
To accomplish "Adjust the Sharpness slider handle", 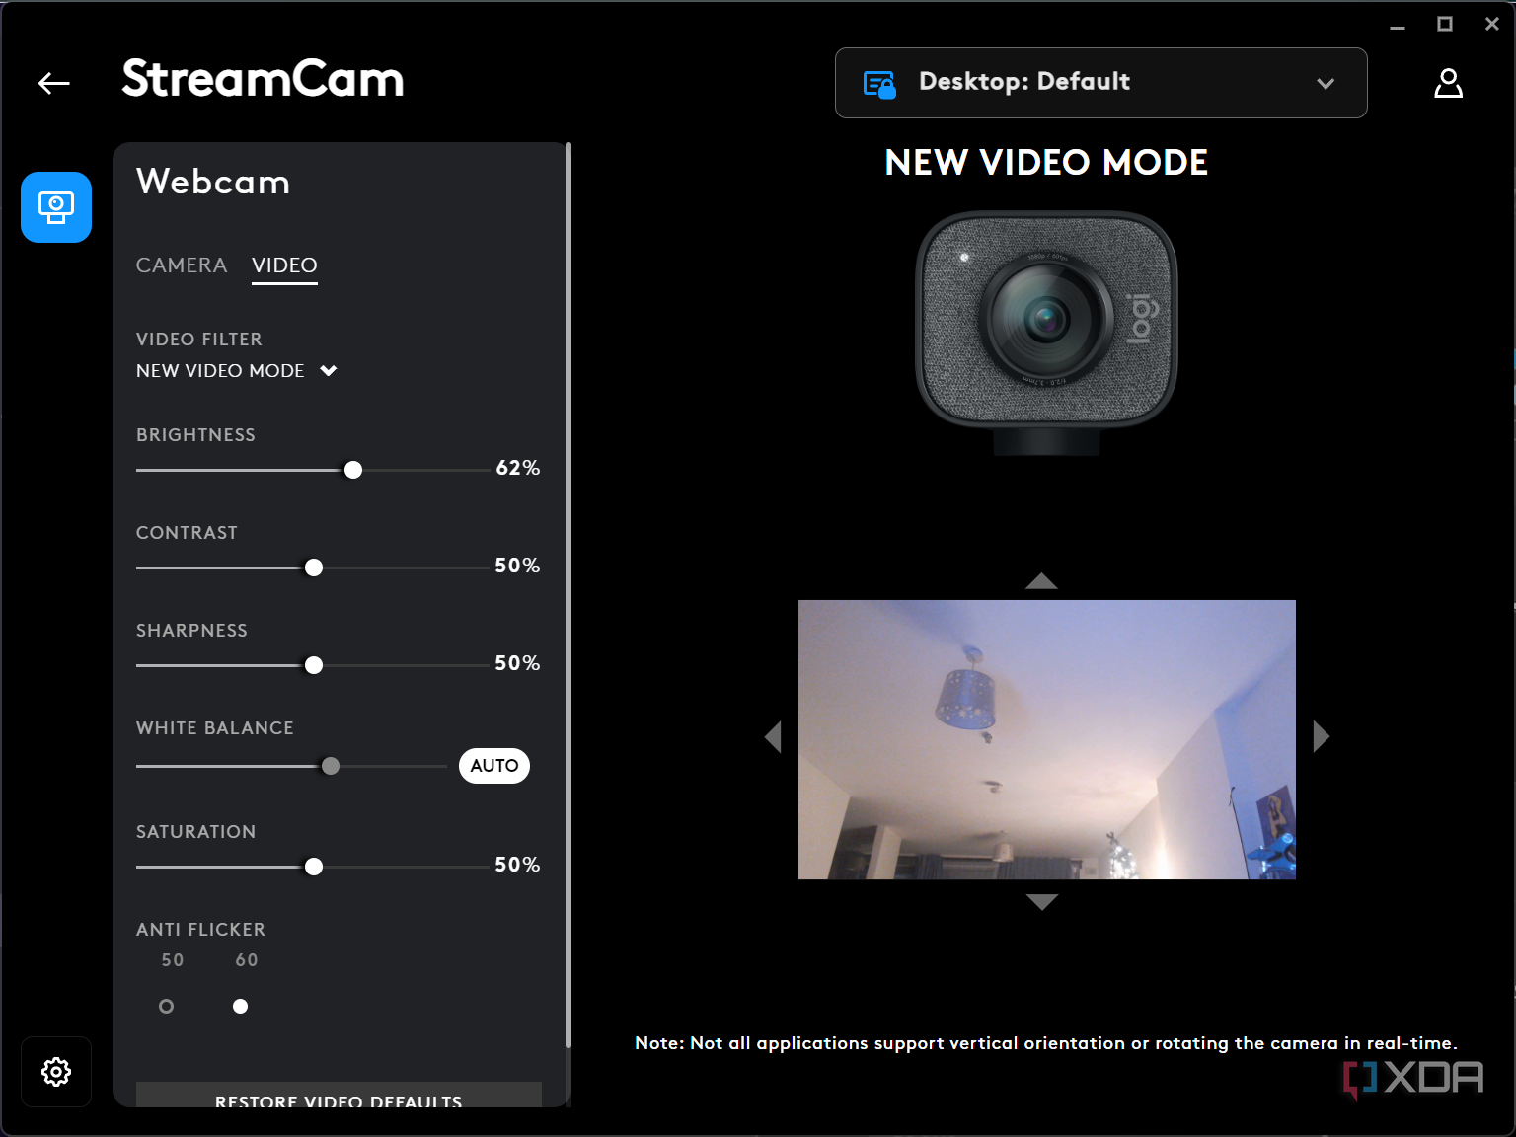I will (314, 665).
